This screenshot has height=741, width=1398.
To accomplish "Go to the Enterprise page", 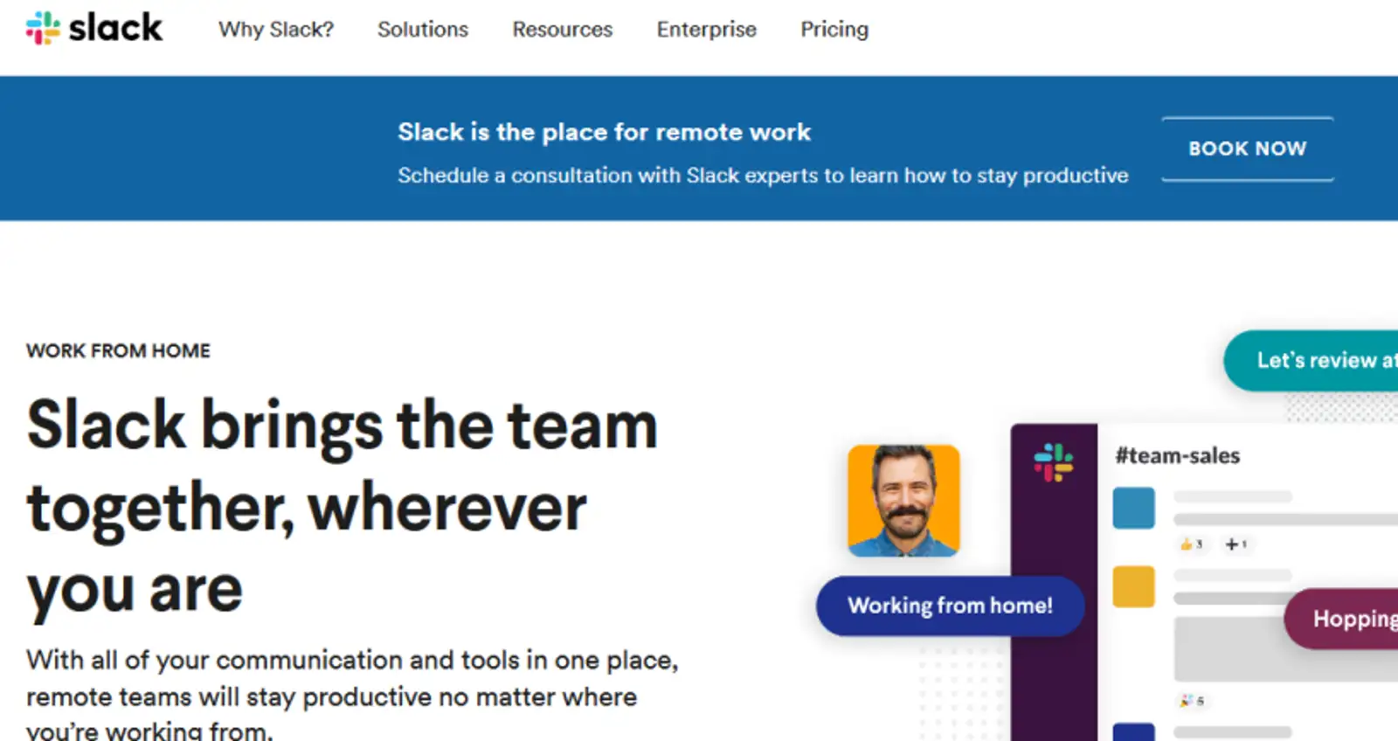I will pos(707,29).
